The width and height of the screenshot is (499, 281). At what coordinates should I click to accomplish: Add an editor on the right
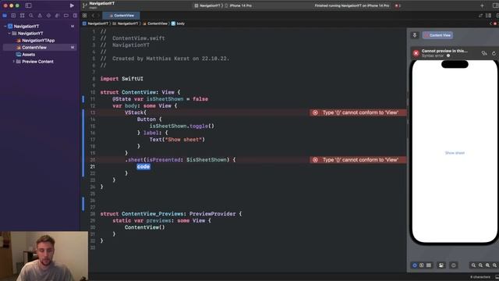point(497,16)
